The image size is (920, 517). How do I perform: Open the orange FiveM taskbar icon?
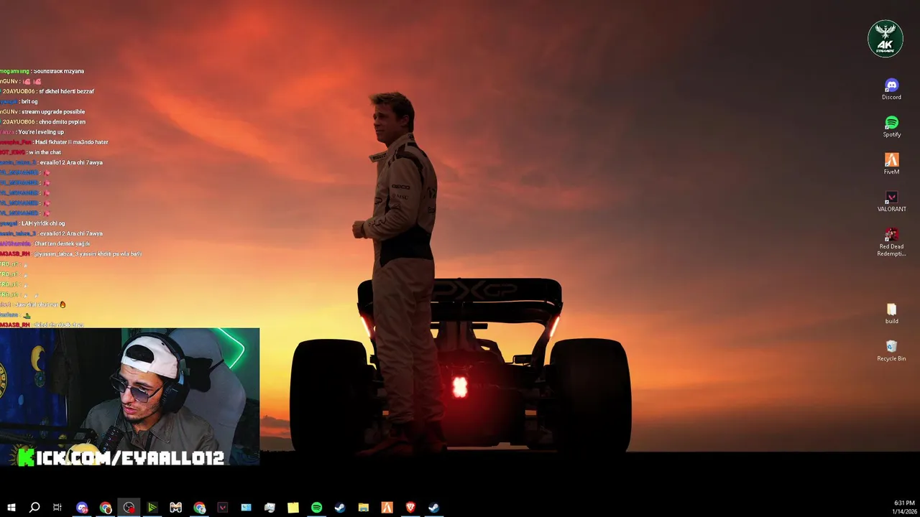click(x=387, y=508)
